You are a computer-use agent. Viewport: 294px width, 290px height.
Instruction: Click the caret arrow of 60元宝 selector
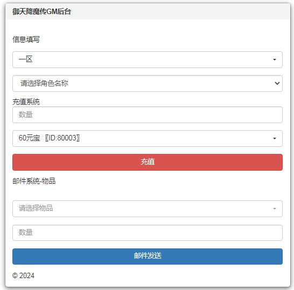[275, 138]
